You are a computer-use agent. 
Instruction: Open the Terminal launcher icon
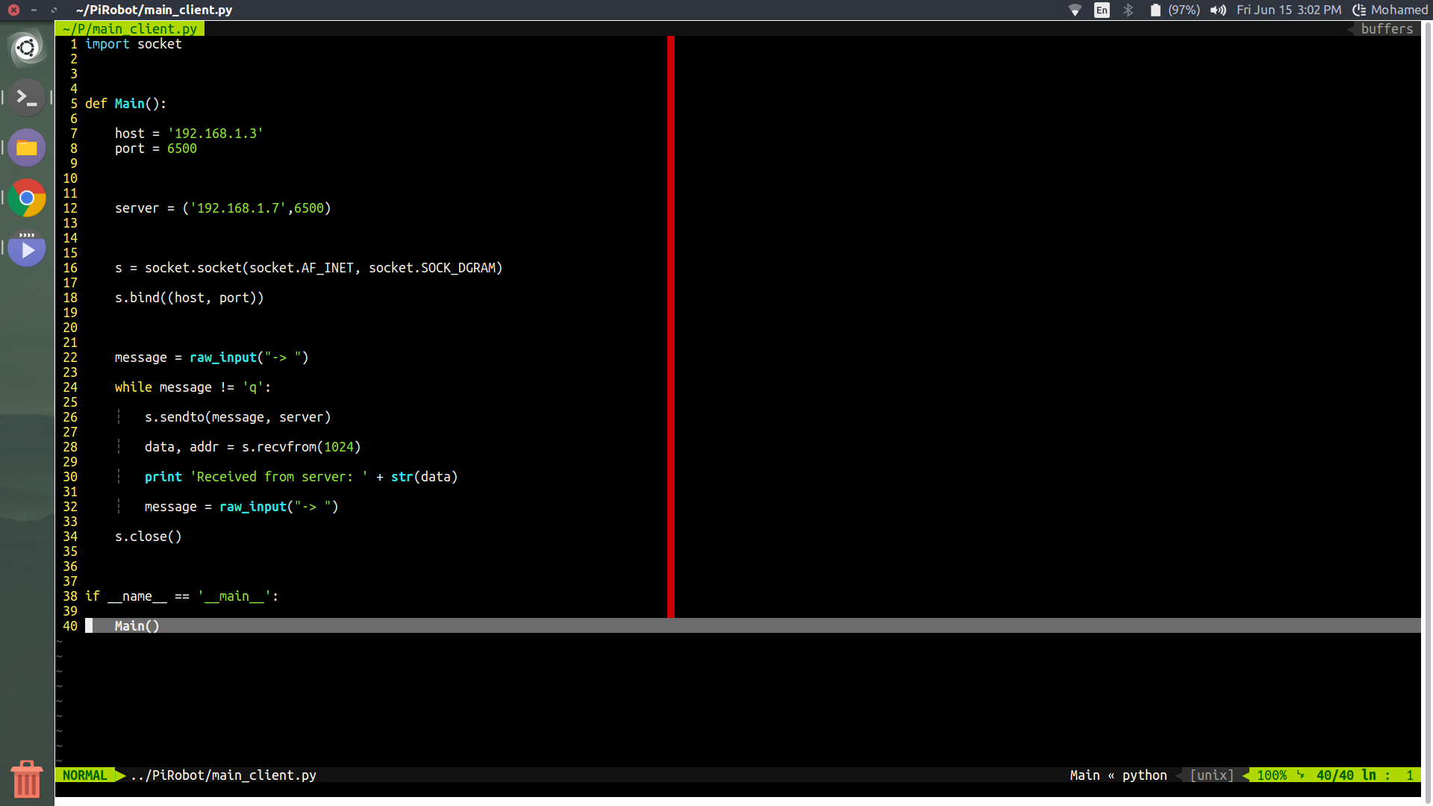27,98
